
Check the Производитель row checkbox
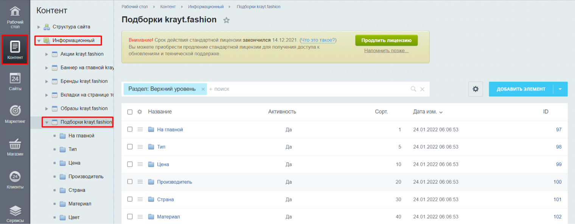[x=130, y=181]
